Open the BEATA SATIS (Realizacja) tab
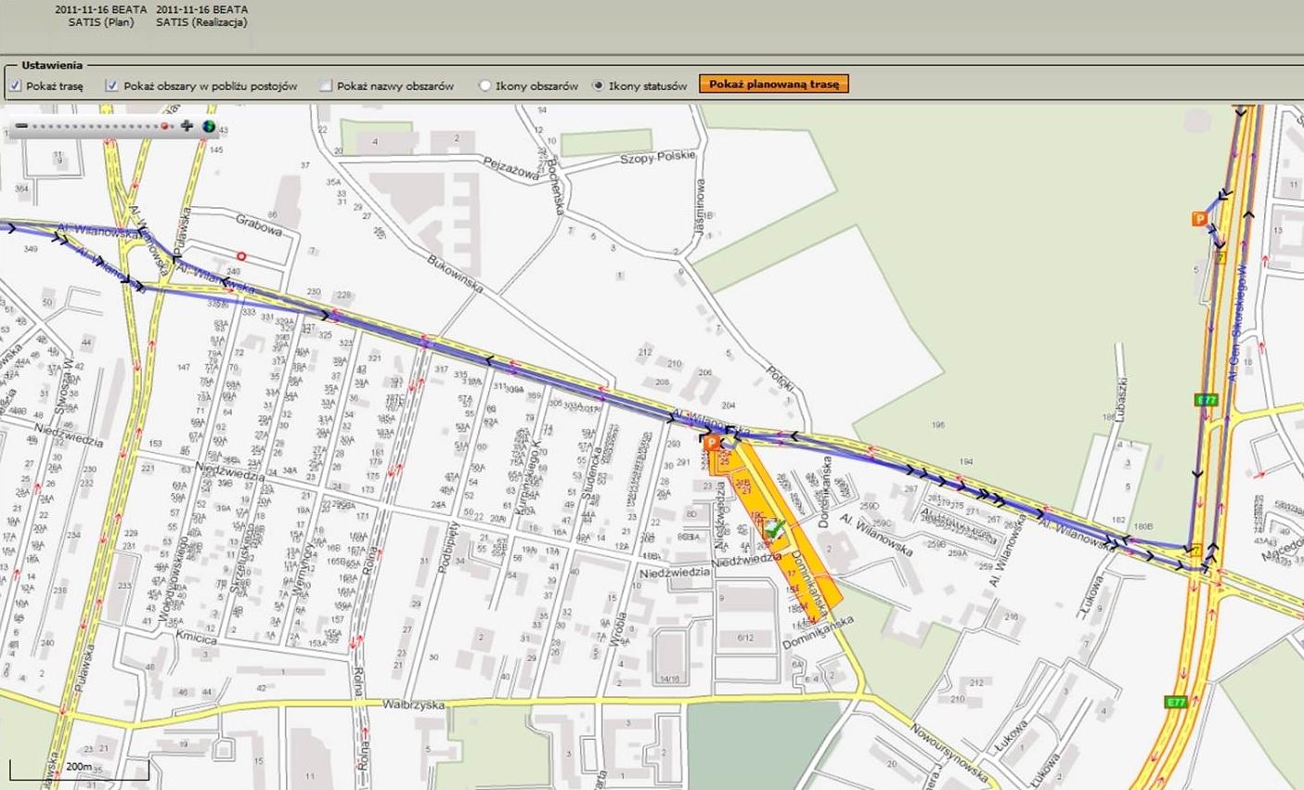Viewport: 1304px width, 790px height. (x=202, y=16)
